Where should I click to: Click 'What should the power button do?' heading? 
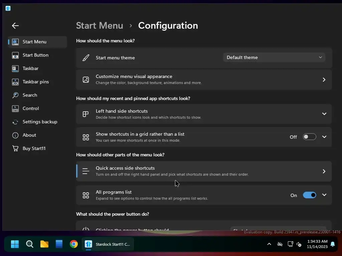tap(113, 214)
